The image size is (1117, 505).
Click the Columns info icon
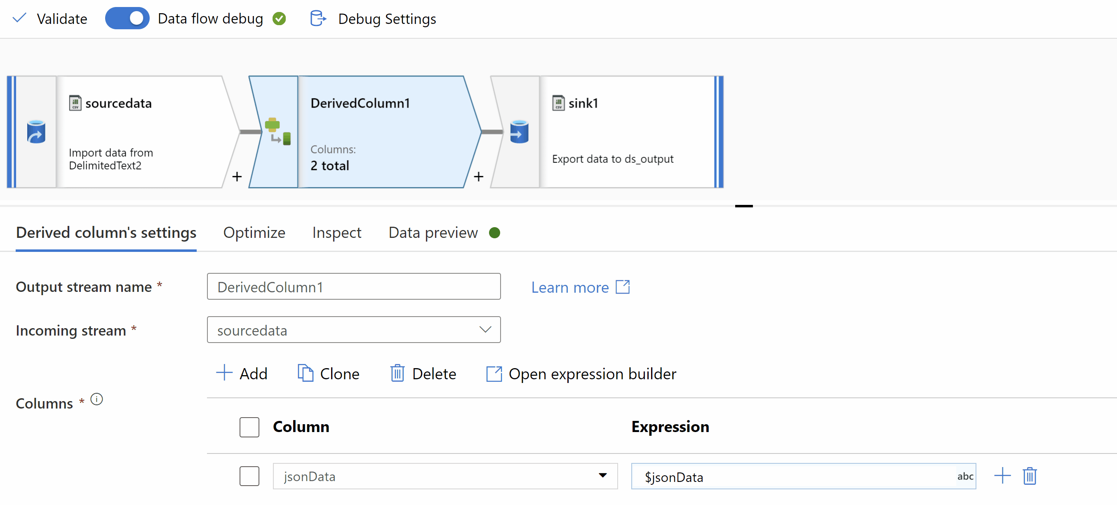(x=96, y=399)
